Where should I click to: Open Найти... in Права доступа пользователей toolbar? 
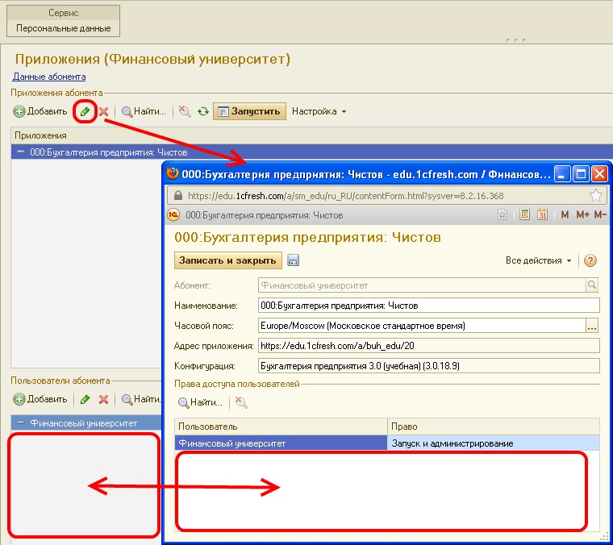200,402
